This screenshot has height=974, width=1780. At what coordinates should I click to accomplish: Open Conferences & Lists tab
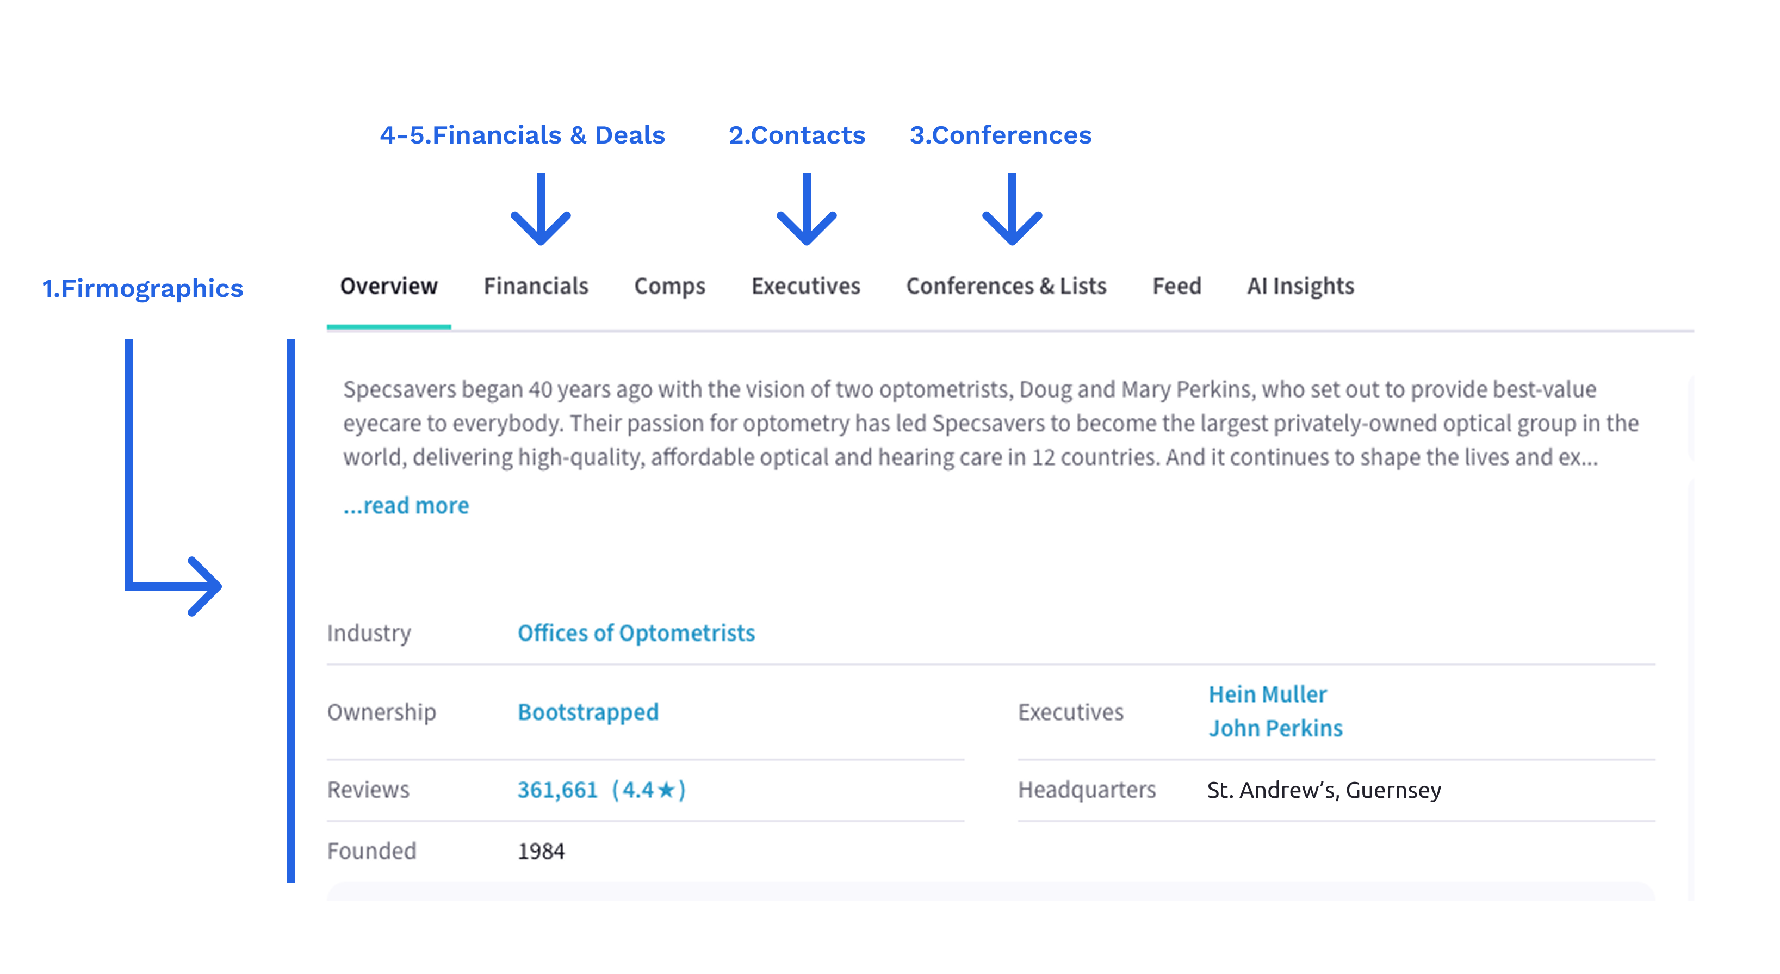click(x=1006, y=286)
